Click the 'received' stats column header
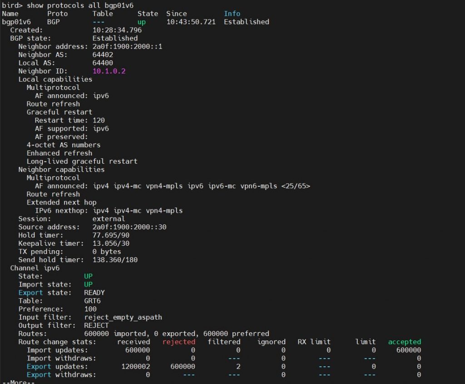Viewport: 465px width, 384px height. pos(134,342)
